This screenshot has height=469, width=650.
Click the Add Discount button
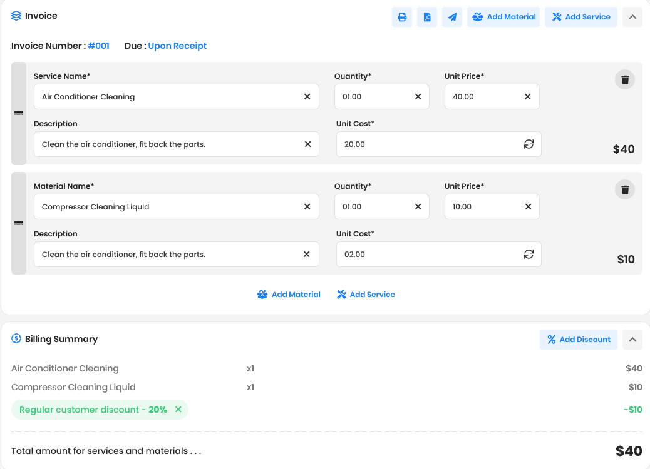[x=578, y=340]
